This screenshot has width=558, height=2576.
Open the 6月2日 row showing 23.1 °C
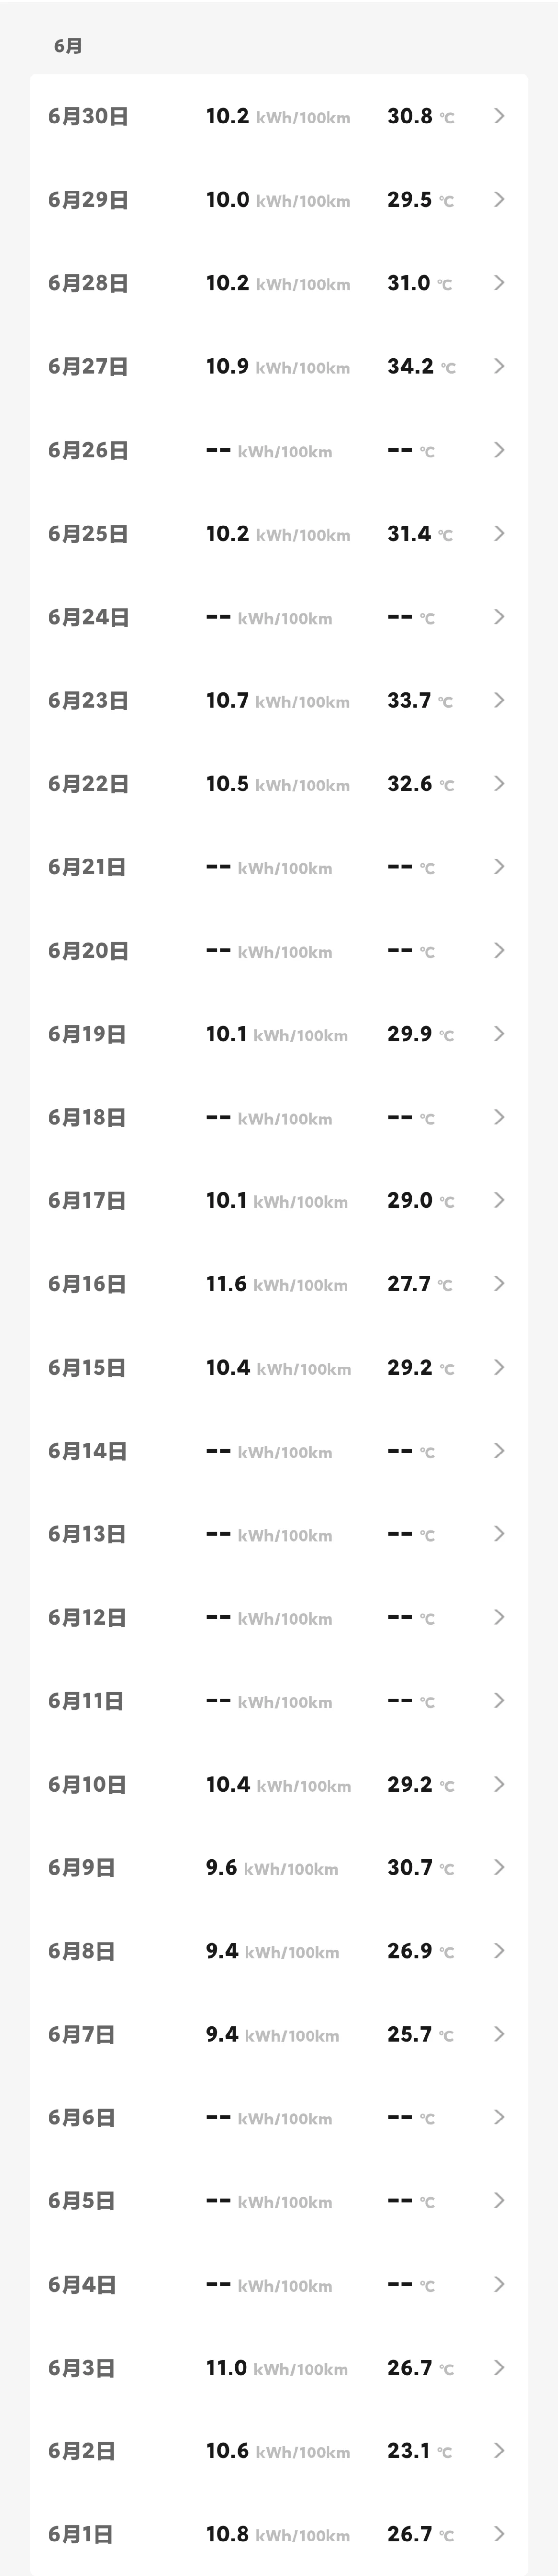279,2451
